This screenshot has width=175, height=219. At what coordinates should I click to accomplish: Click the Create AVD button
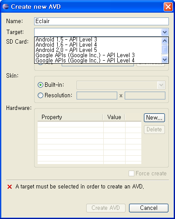point(106,208)
